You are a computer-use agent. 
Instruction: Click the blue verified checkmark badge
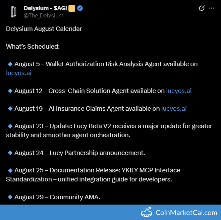(x=80, y=8)
